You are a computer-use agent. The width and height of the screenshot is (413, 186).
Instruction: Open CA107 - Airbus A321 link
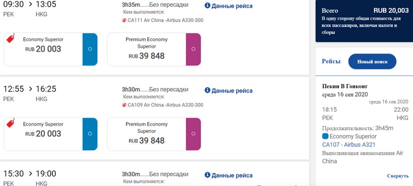pos(349,144)
